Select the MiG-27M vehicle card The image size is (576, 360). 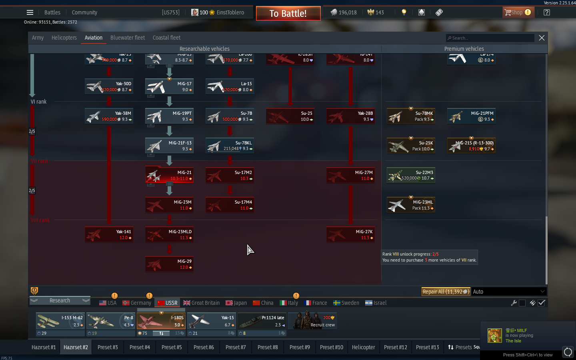350,175
